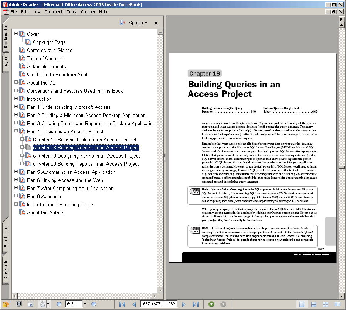Click the Part 7 After Completing bookmark icon
The image size is (346, 310).
point(22,188)
